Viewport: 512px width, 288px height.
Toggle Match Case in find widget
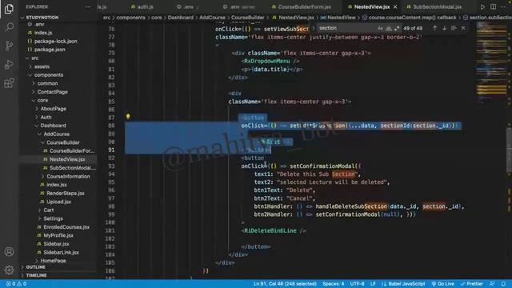[x=380, y=29]
